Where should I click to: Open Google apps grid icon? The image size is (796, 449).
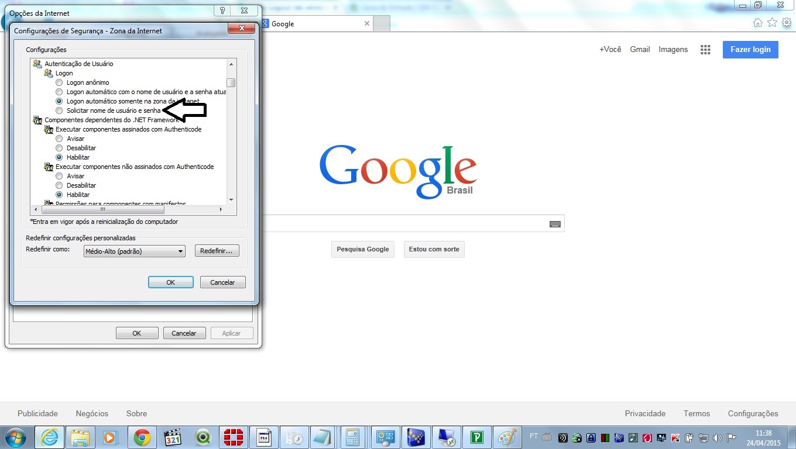pyautogui.click(x=705, y=50)
